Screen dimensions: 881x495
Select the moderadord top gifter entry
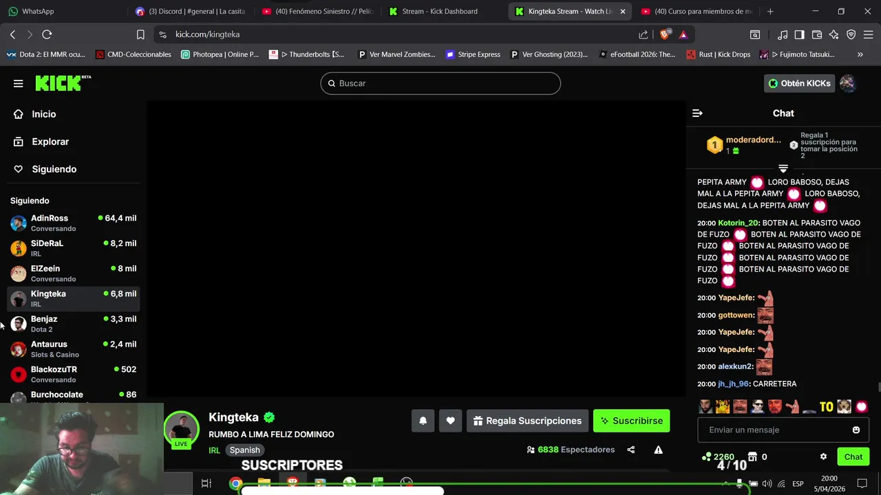pyautogui.click(x=745, y=144)
